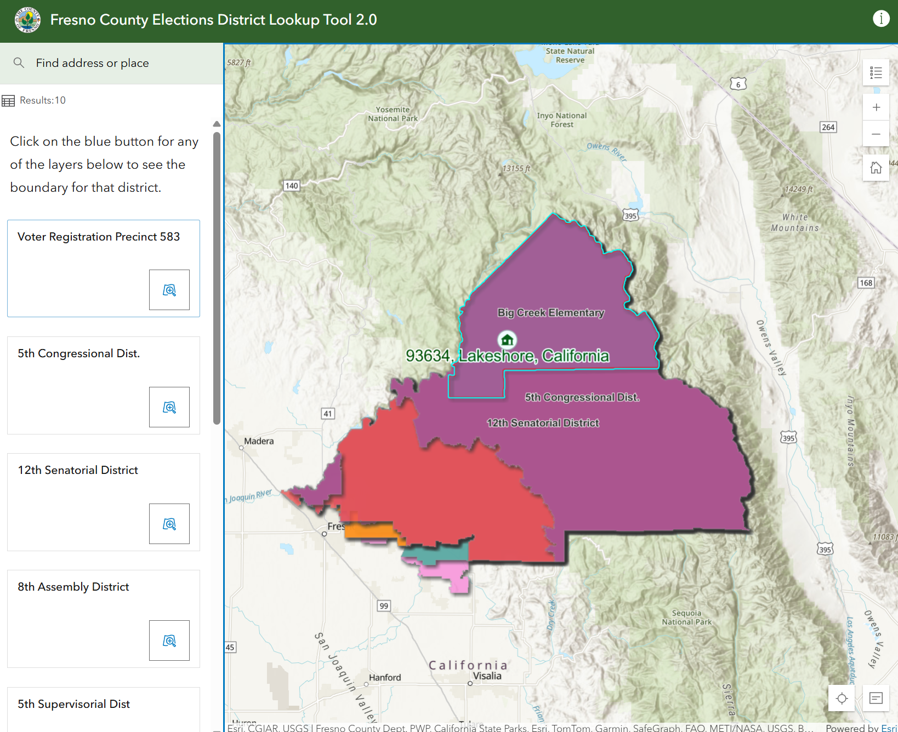Show boundary for 12th Senatorial District
This screenshot has height=732, width=898.
click(169, 524)
